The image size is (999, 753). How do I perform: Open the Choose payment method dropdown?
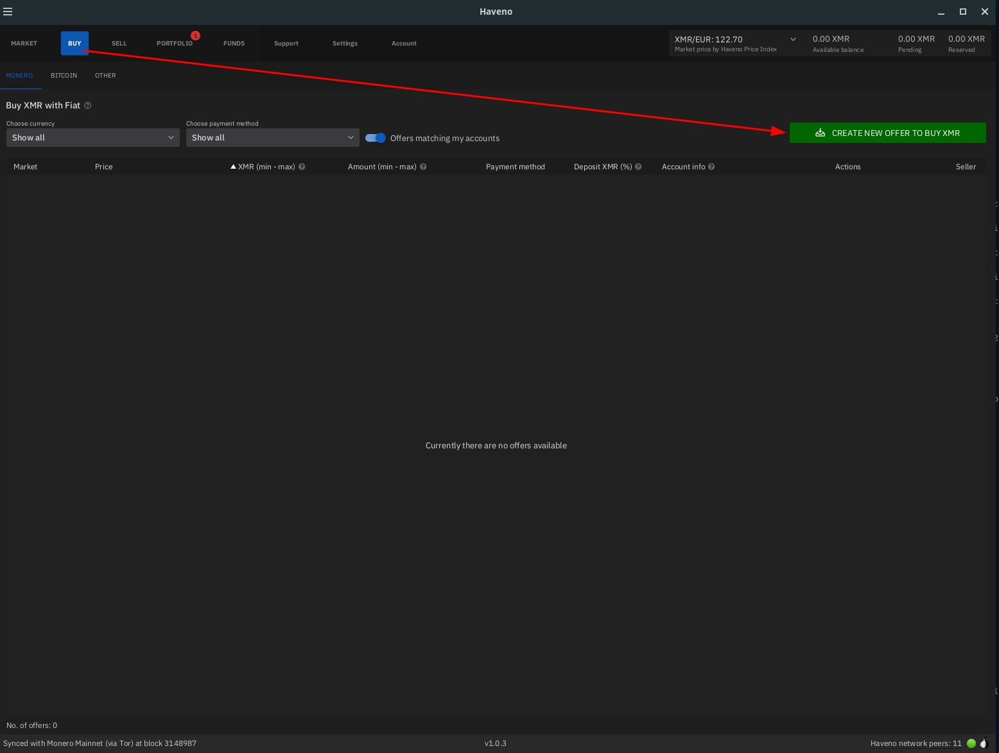[272, 138]
